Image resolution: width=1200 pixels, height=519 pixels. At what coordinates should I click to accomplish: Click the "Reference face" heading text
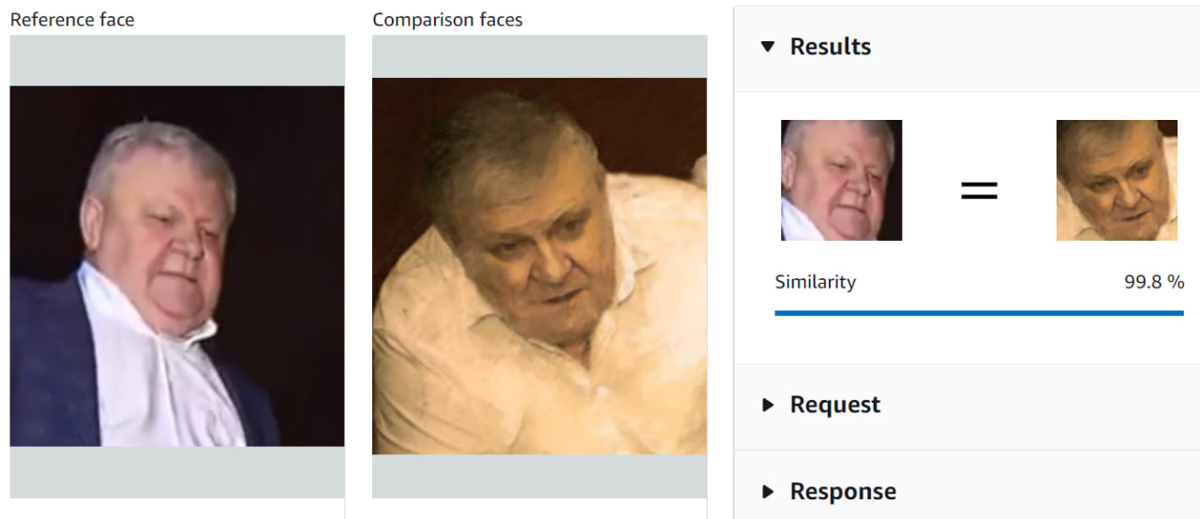click(72, 20)
